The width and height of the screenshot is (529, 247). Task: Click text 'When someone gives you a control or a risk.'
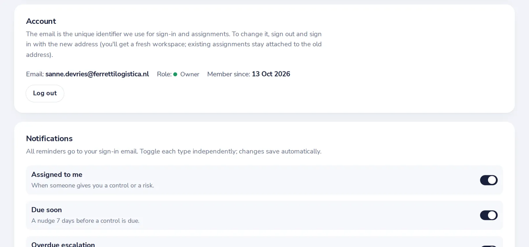pyautogui.click(x=93, y=185)
